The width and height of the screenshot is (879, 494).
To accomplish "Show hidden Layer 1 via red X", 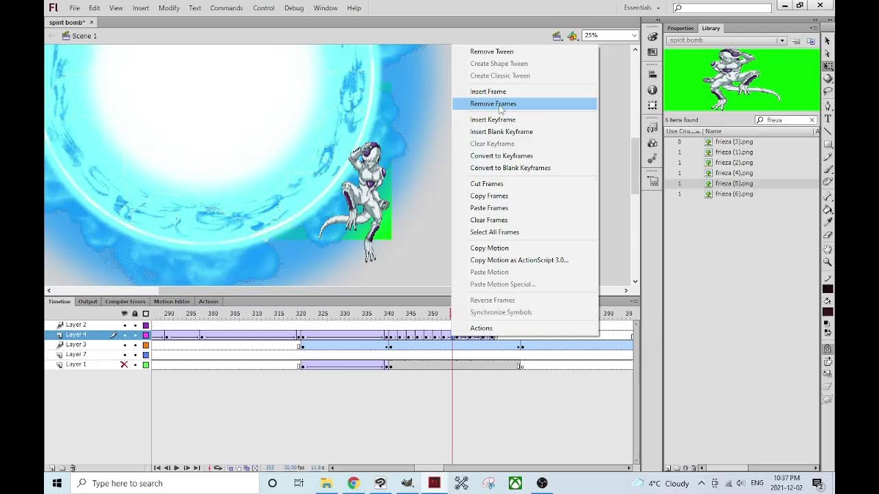I will (124, 364).
